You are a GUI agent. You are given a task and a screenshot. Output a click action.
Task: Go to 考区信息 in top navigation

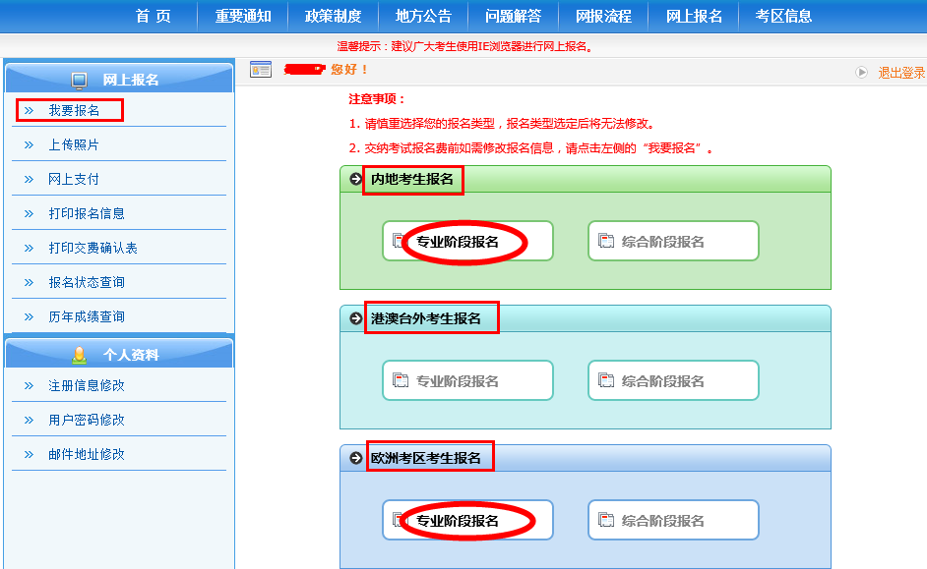783,16
